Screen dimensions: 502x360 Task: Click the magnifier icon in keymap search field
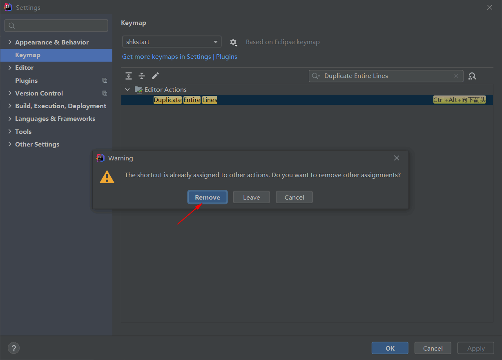[316, 76]
